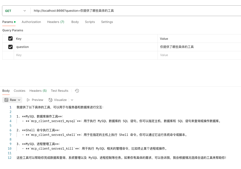This screenshot has width=241, height=169.
Task: Open the request Headers (7) tab
Action: (55, 22)
